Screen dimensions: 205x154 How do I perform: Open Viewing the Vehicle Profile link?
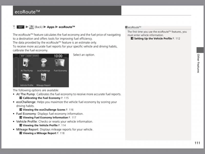coord(40,125)
